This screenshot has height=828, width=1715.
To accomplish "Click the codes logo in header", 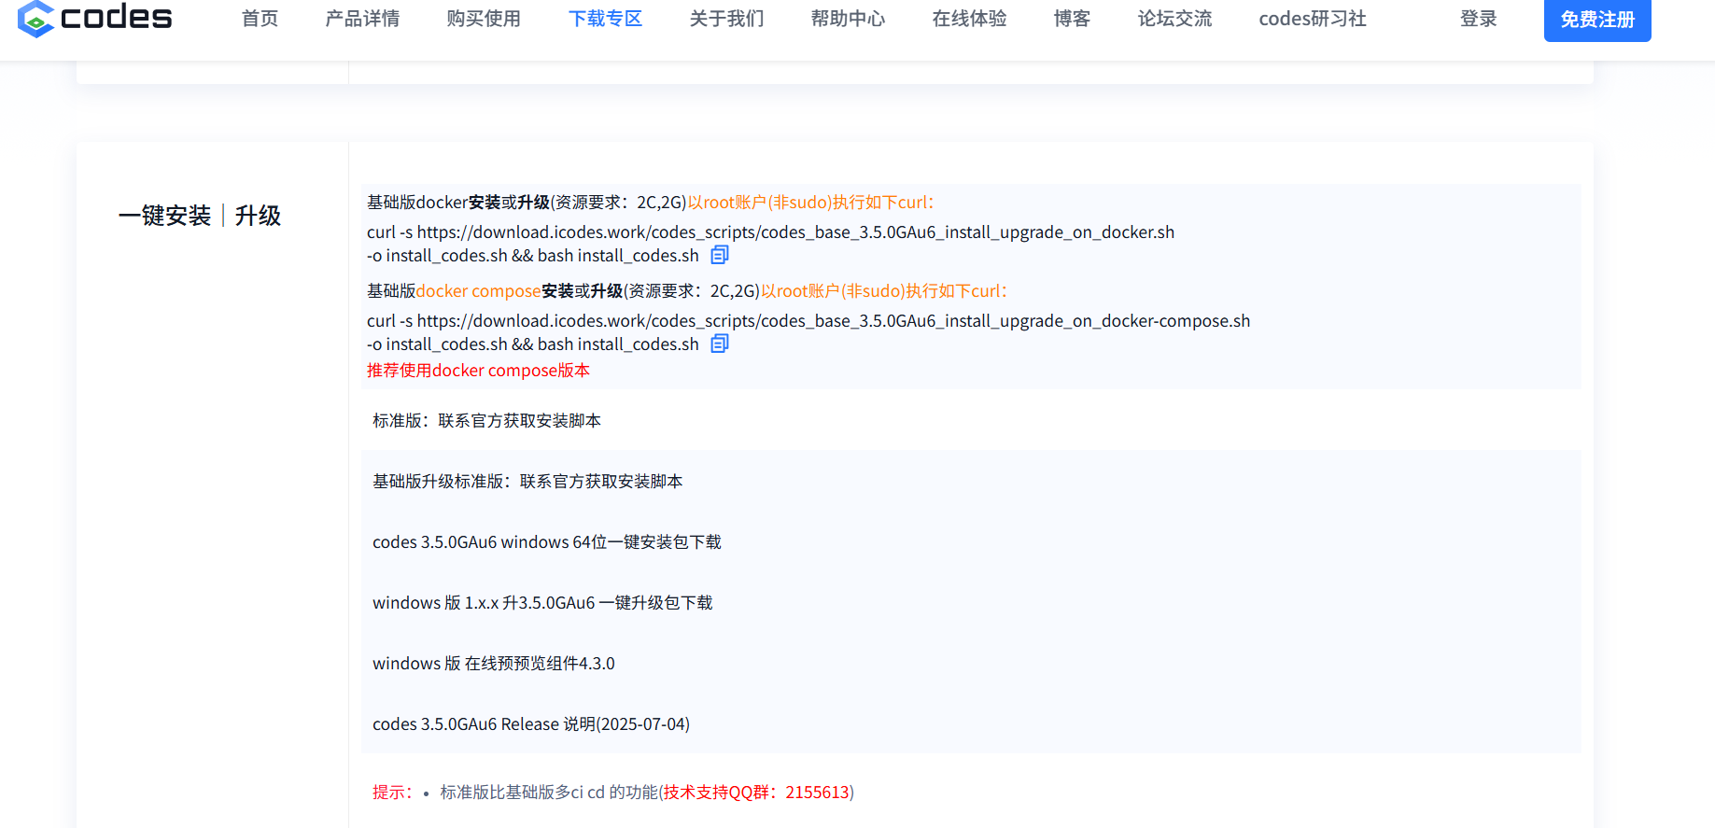I will coord(94,18).
